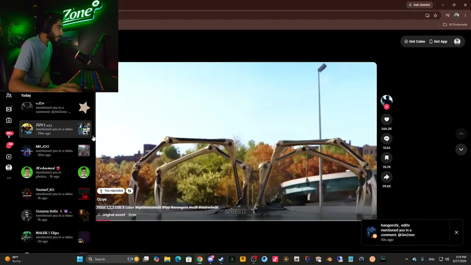Click the Upload plus icon in sidebar
Viewport: 471px width, 265px height.
click(x=9, y=157)
